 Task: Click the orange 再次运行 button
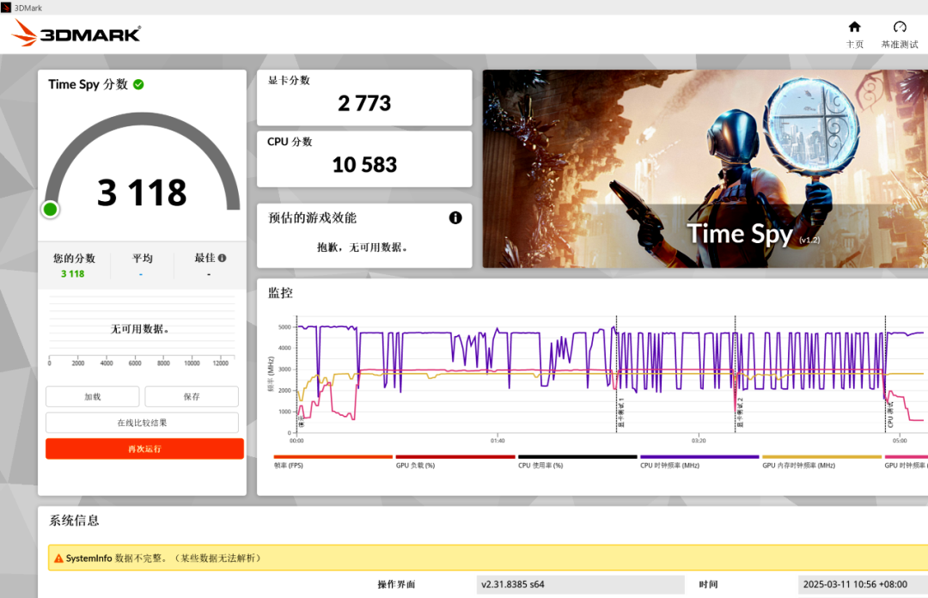pyautogui.click(x=144, y=448)
